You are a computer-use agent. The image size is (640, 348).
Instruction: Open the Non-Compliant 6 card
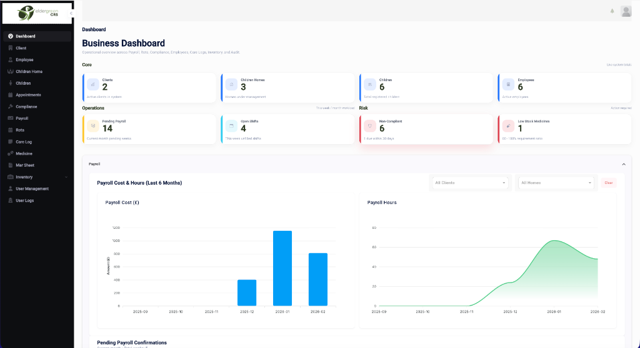(x=426, y=129)
